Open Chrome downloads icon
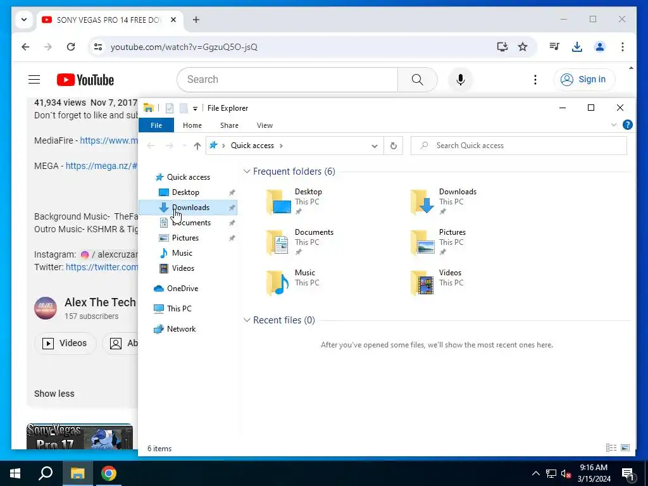 pyautogui.click(x=577, y=47)
